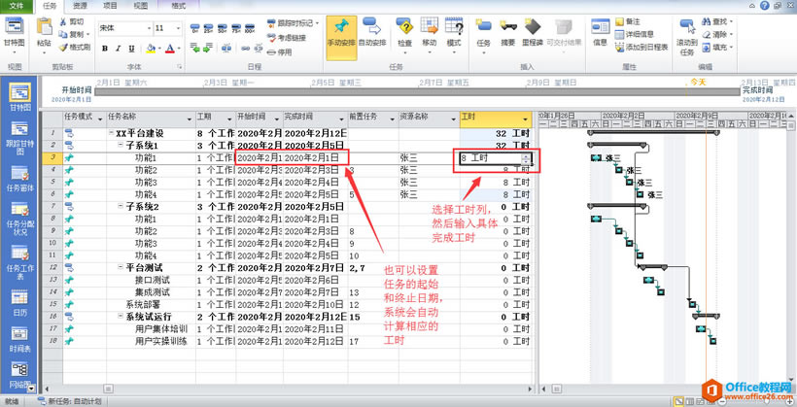
Task: Switch to the 资源 ribbon tab
Action: (80, 6)
